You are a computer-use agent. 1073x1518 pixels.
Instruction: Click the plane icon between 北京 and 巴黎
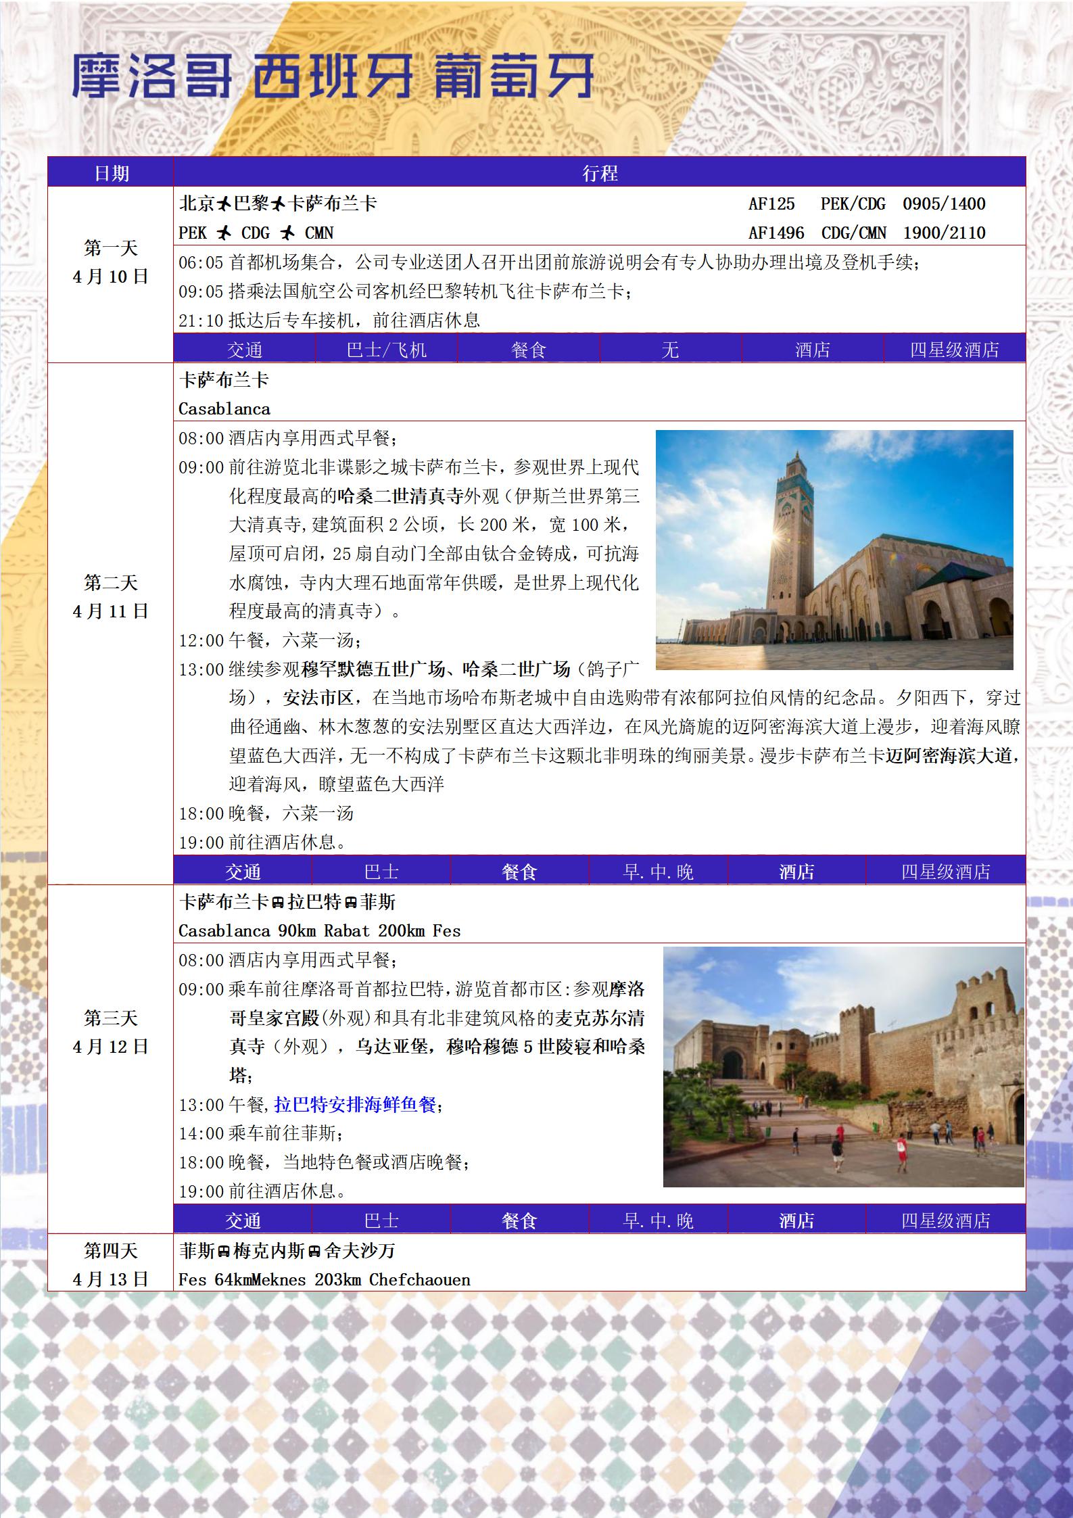click(224, 204)
